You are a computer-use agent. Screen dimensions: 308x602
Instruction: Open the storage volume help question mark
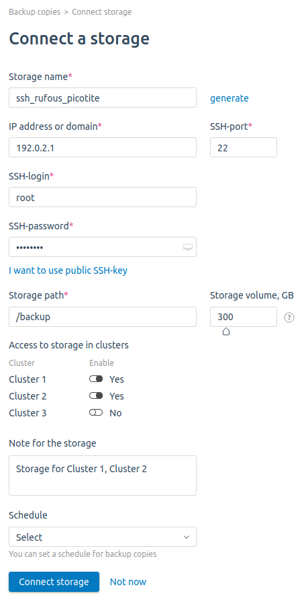click(289, 317)
